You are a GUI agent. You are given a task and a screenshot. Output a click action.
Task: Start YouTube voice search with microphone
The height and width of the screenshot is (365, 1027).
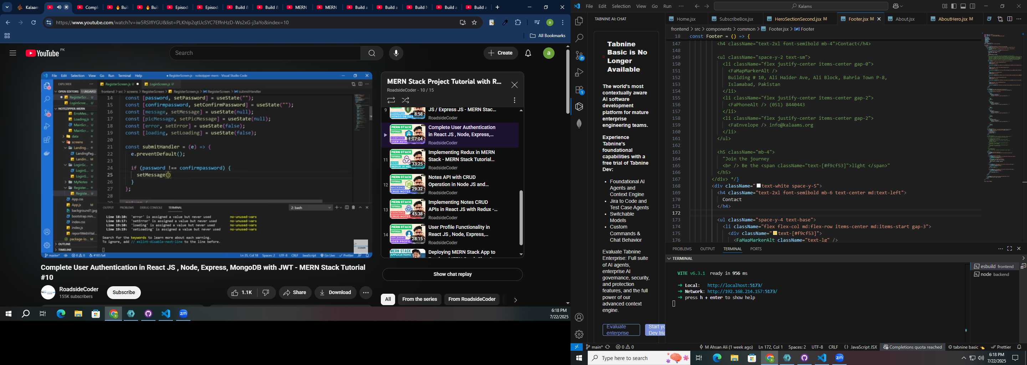click(x=396, y=53)
